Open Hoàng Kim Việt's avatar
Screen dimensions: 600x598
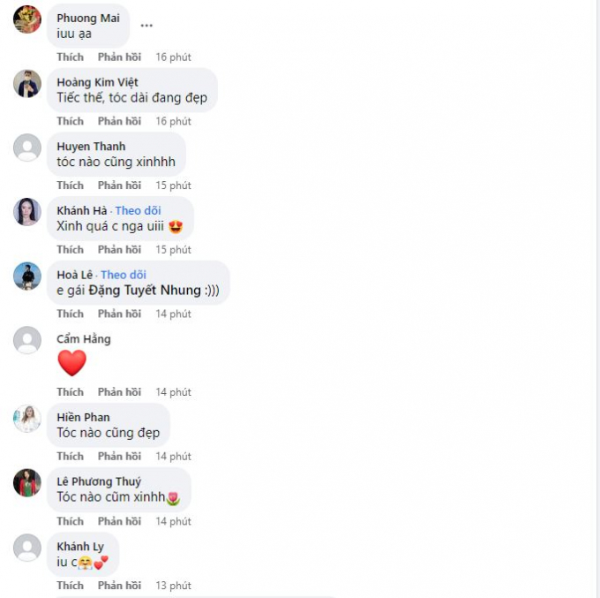coord(27,84)
